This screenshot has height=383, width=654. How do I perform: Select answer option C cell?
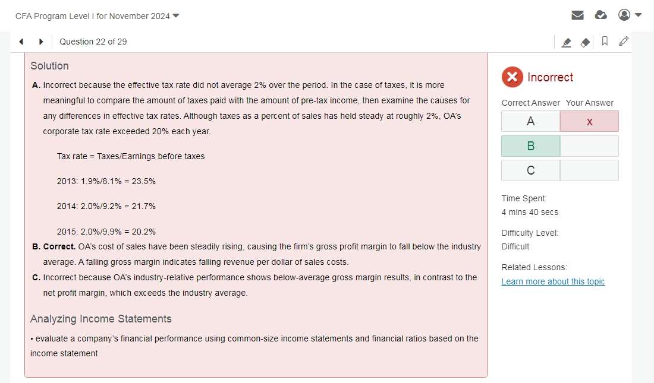pos(530,170)
